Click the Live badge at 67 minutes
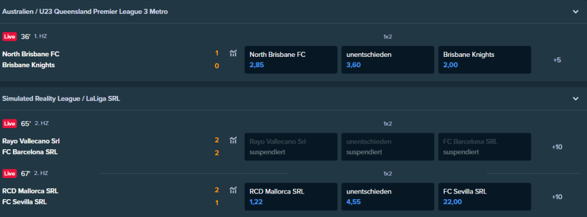 pos(10,173)
